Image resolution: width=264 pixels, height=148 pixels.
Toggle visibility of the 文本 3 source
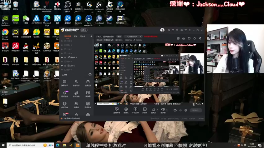click(62, 65)
